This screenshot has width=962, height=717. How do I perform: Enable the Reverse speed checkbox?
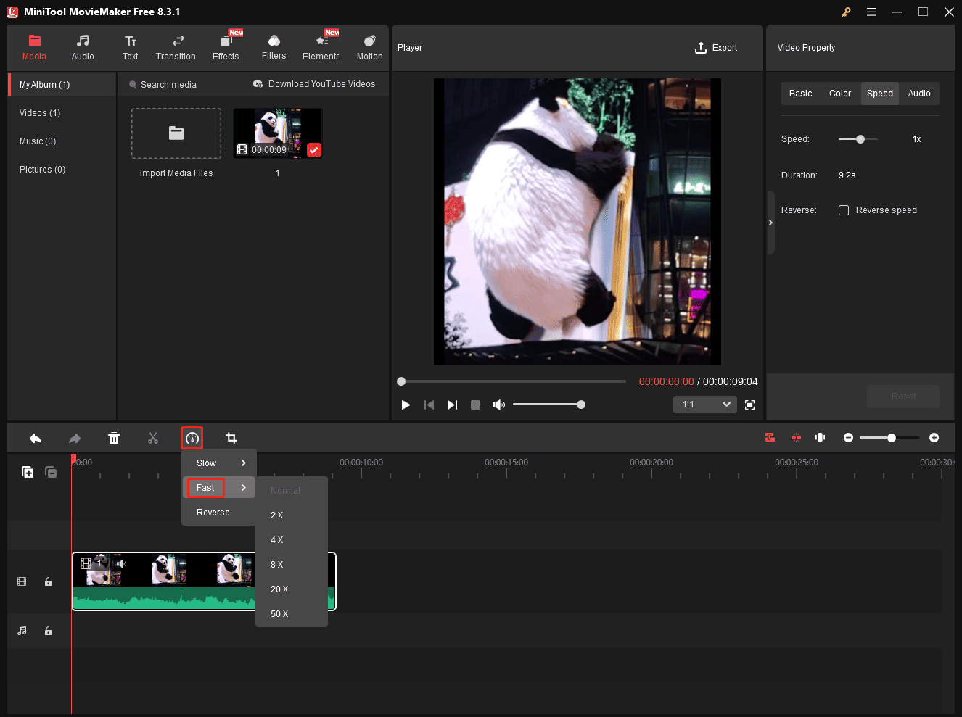tap(844, 210)
